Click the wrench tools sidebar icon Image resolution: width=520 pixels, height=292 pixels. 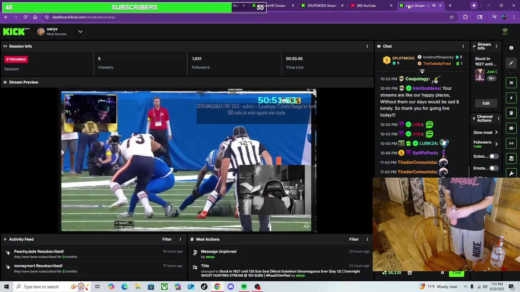click(x=511, y=173)
